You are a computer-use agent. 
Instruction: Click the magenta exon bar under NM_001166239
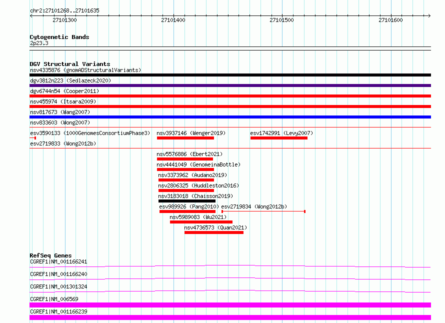coord(230,317)
